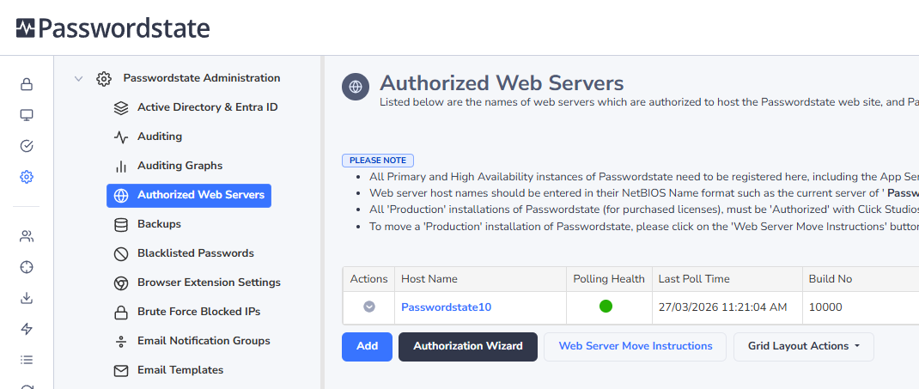Open the checkmark circle icon in sidebar
Viewport: 919px width, 389px height.
coord(27,146)
